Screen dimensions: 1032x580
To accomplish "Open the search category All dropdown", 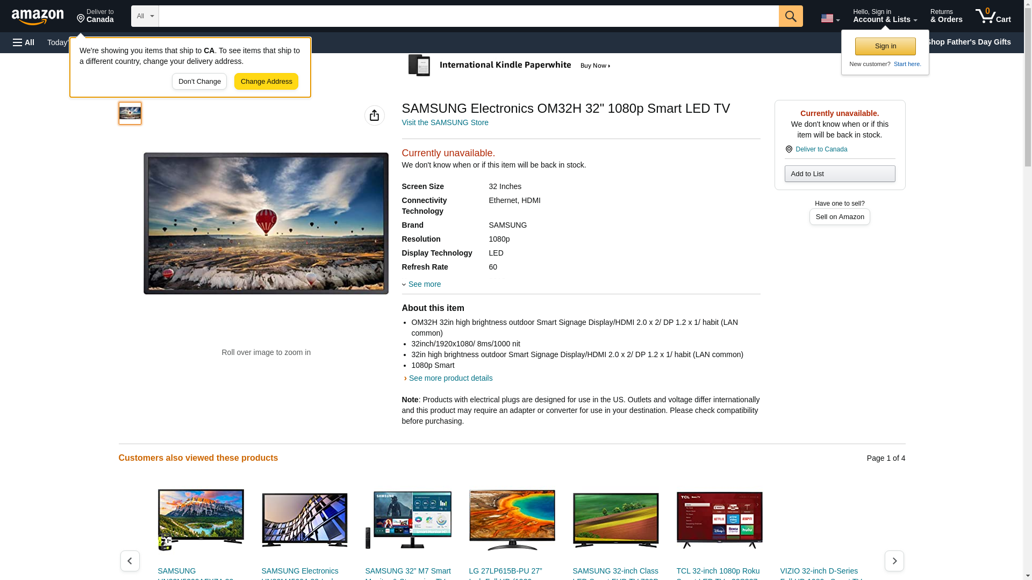I will (145, 16).
